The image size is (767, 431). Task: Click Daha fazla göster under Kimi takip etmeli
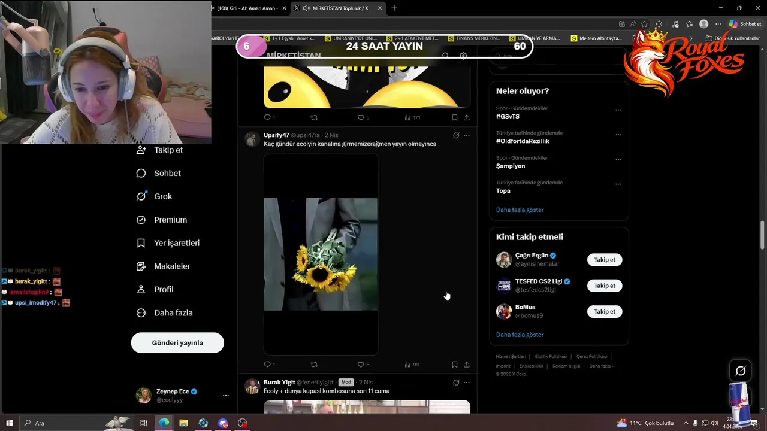(520, 335)
